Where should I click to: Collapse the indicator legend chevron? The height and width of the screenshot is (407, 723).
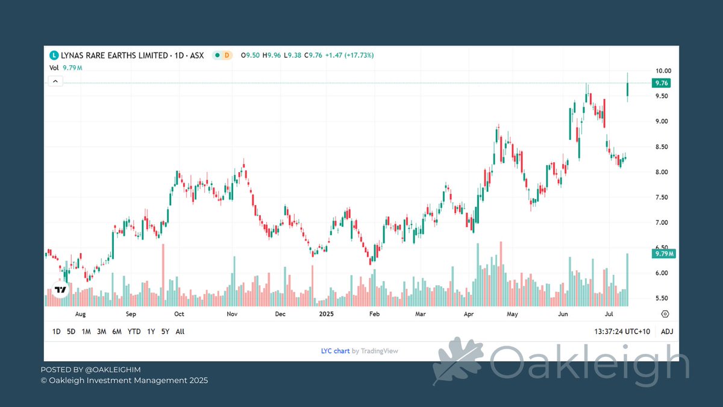pos(55,81)
